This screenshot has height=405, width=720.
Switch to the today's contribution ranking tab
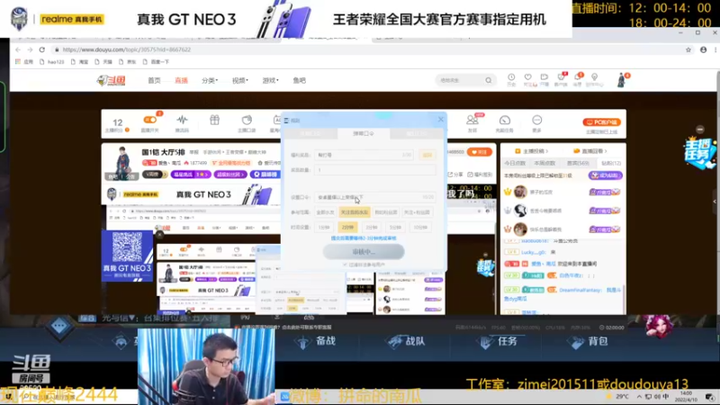(x=515, y=163)
